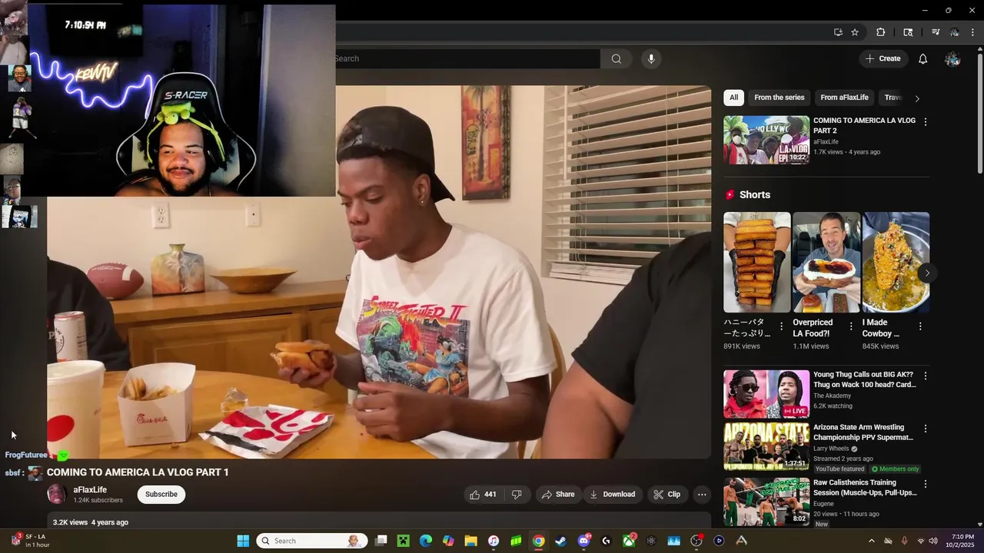The image size is (984, 553).
Task: Click video title COMING TO AMERICA LA VLOG PART 1
Action: point(138,472)
